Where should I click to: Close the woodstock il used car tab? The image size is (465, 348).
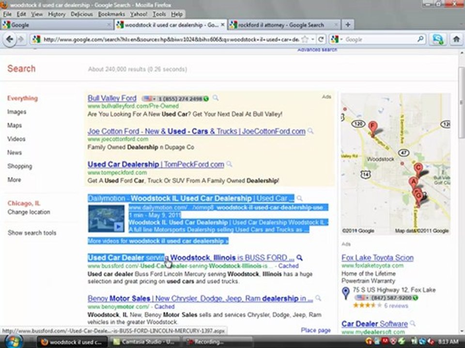tap(223, 25)
